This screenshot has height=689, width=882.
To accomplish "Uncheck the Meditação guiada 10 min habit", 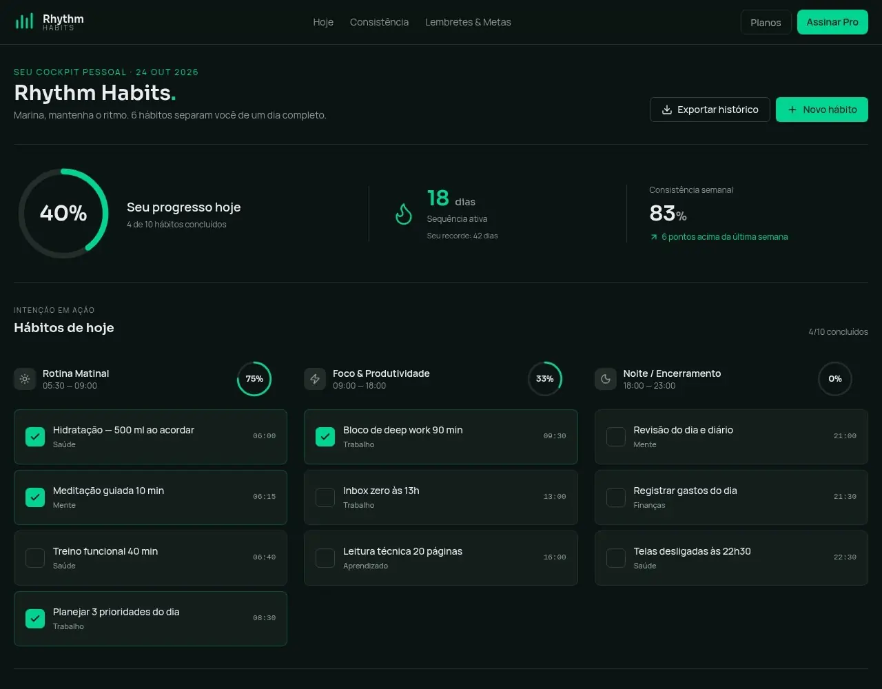I will (x=35, y=497).
